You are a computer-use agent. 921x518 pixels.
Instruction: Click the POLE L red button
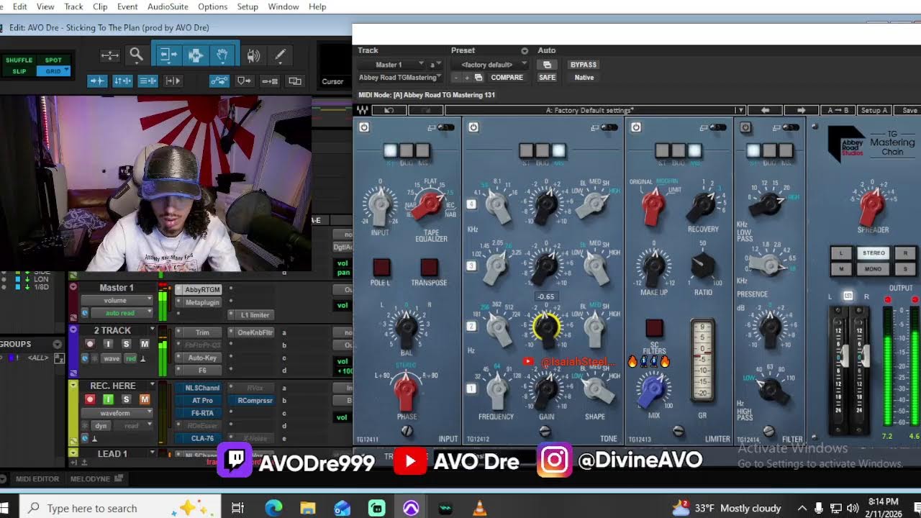(381, 268)
